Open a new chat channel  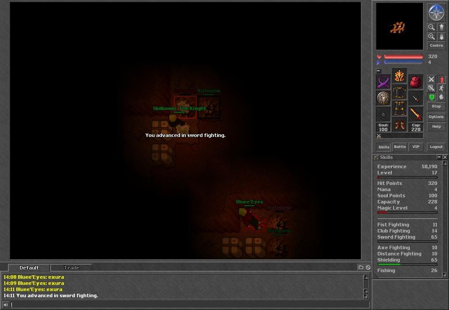361,267
